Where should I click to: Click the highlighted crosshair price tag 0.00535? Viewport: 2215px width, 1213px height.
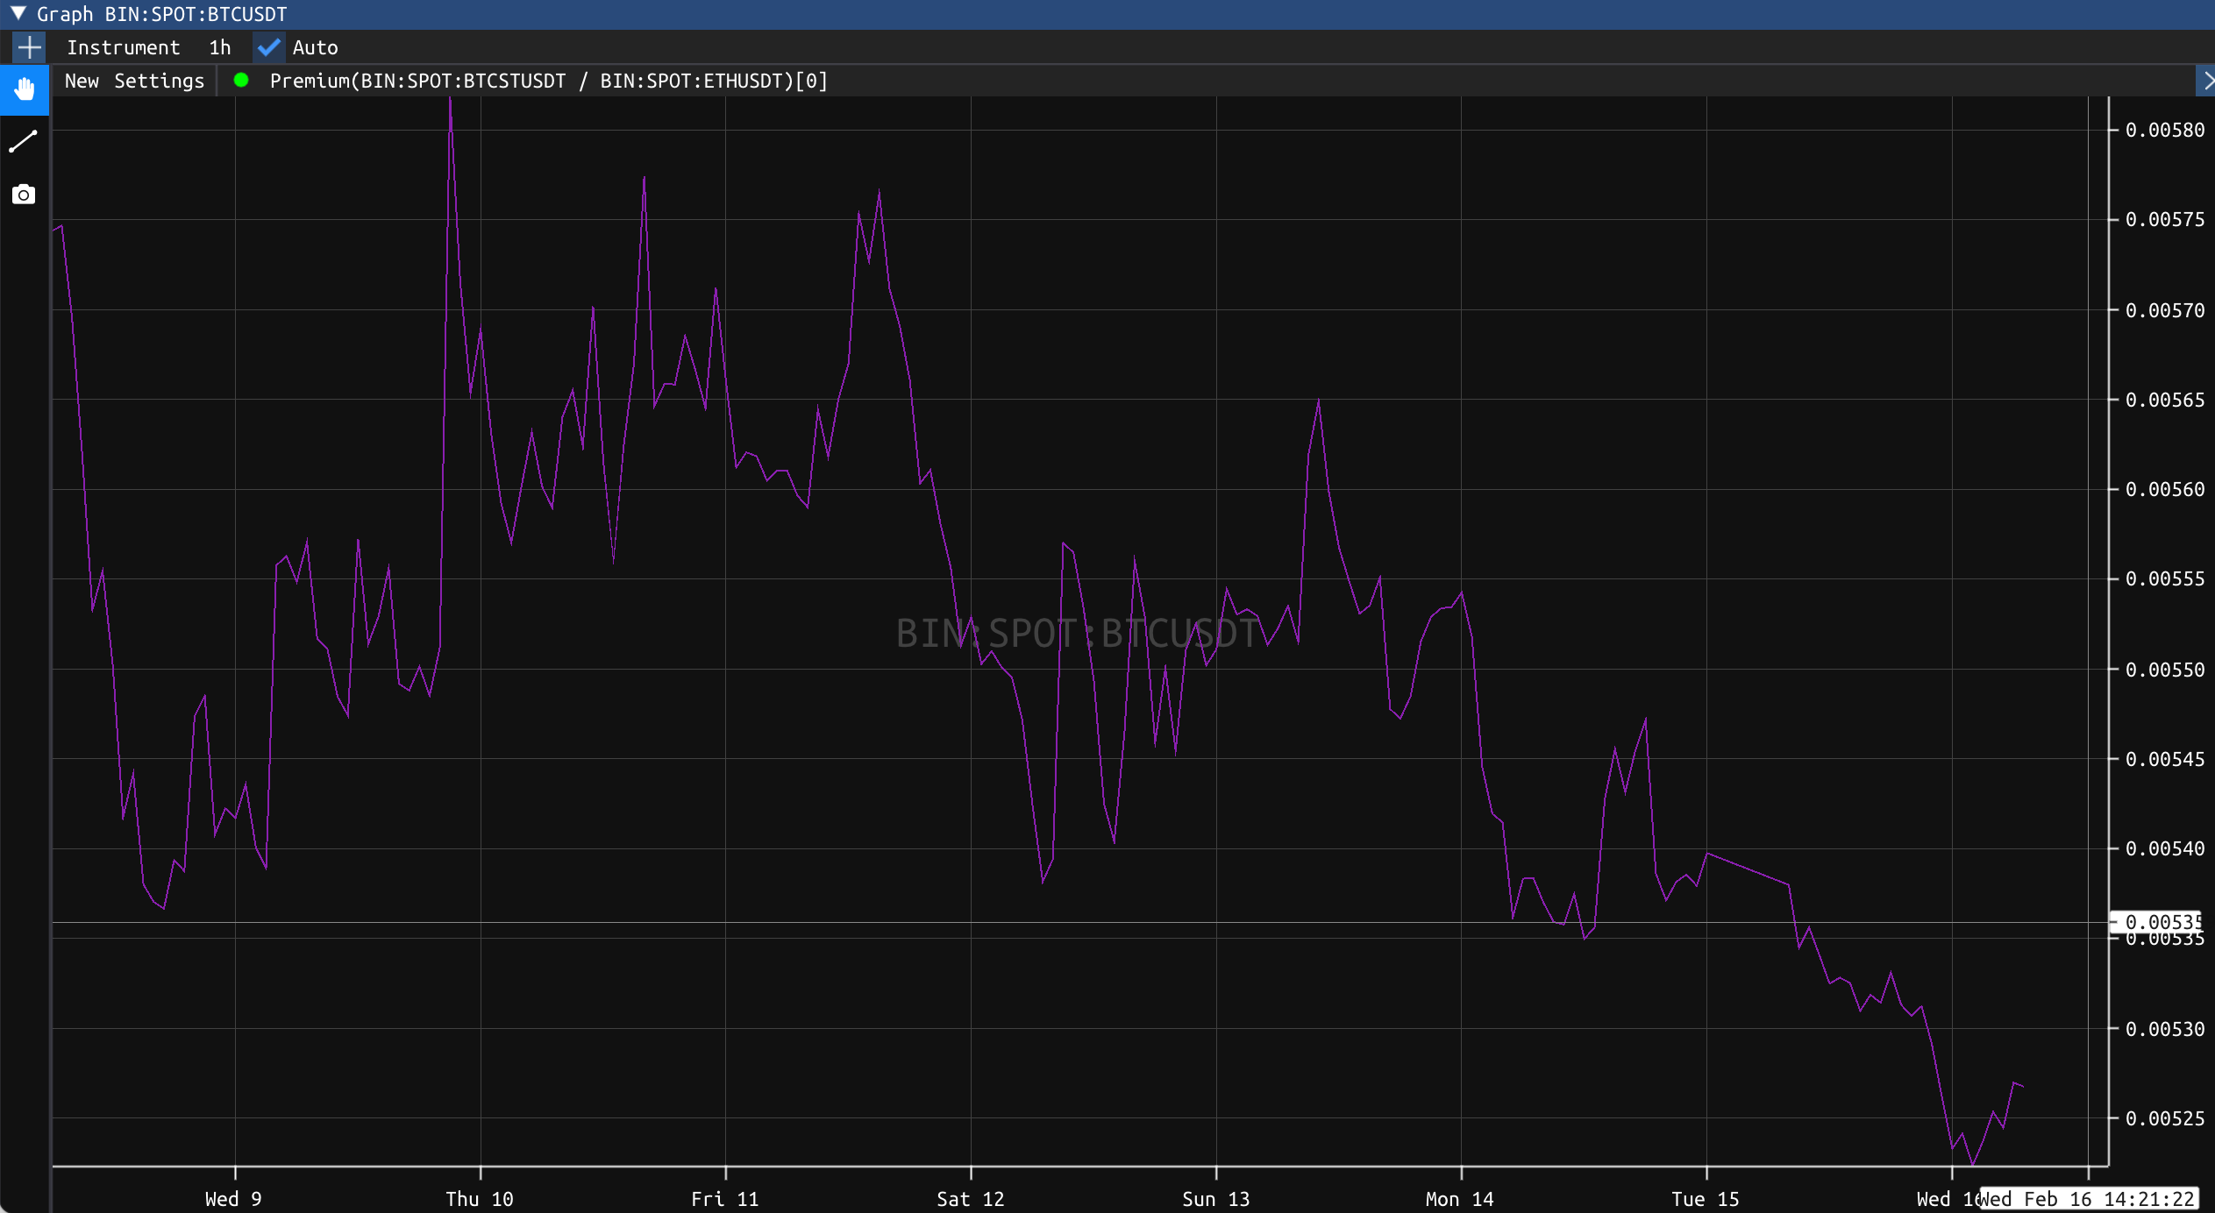(x=2156, y=921)
